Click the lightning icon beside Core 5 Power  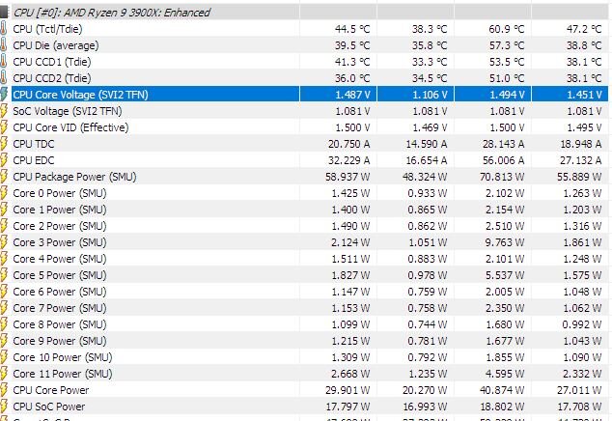coord(4,275)
